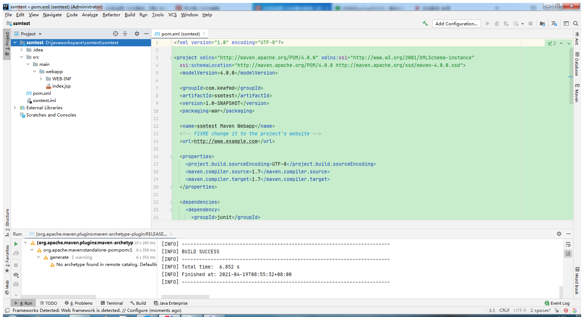Click the locate target icon in Project panel
This screenshot has width=584, height=317.
[116, 34]
